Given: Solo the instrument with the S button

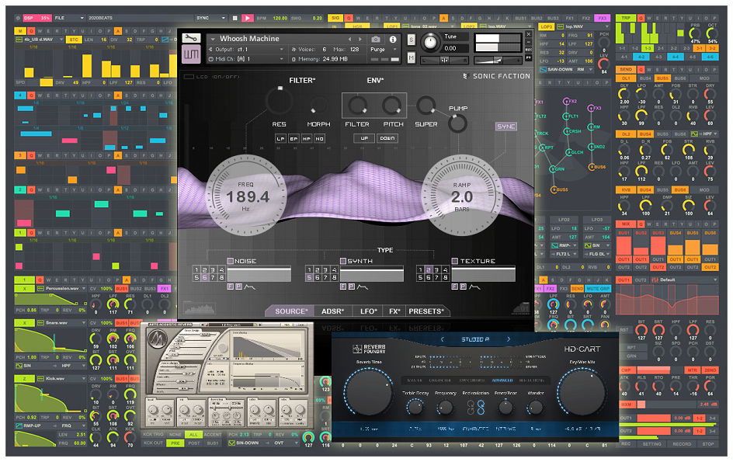Looking at the screenshot, I should coord(411,39).
